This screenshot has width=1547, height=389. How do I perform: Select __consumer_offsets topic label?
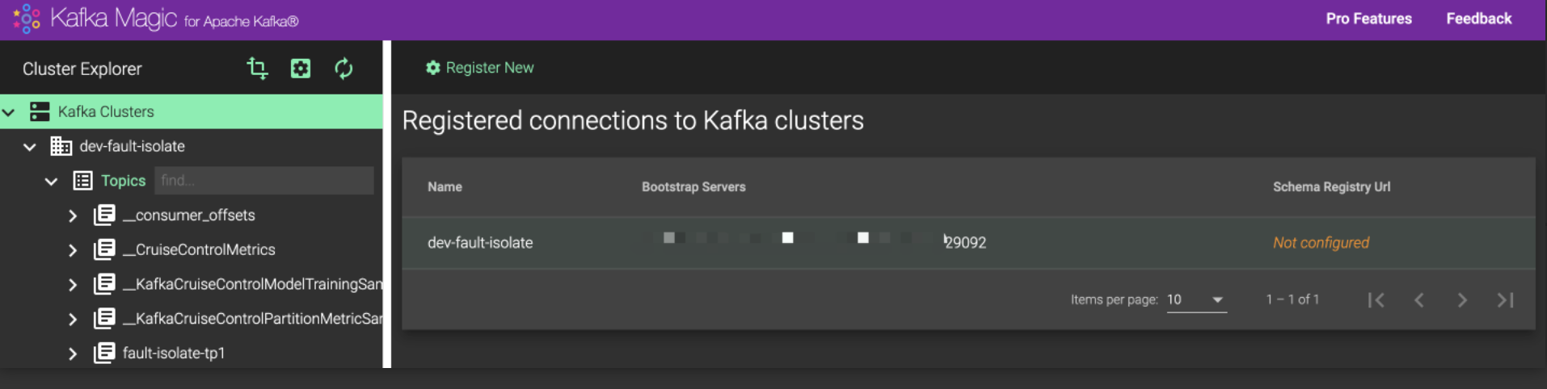pos(189,215)
